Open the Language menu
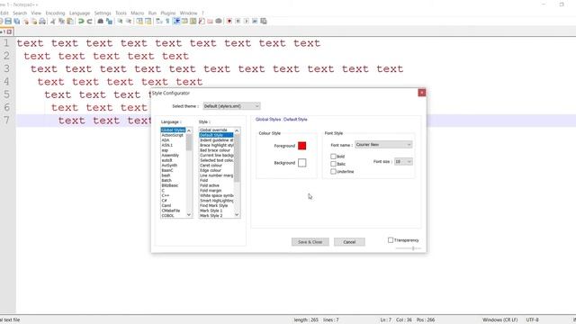The image size is (576, 324). 80,13
